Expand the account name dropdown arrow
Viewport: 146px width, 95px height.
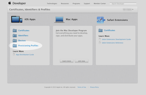133,9
